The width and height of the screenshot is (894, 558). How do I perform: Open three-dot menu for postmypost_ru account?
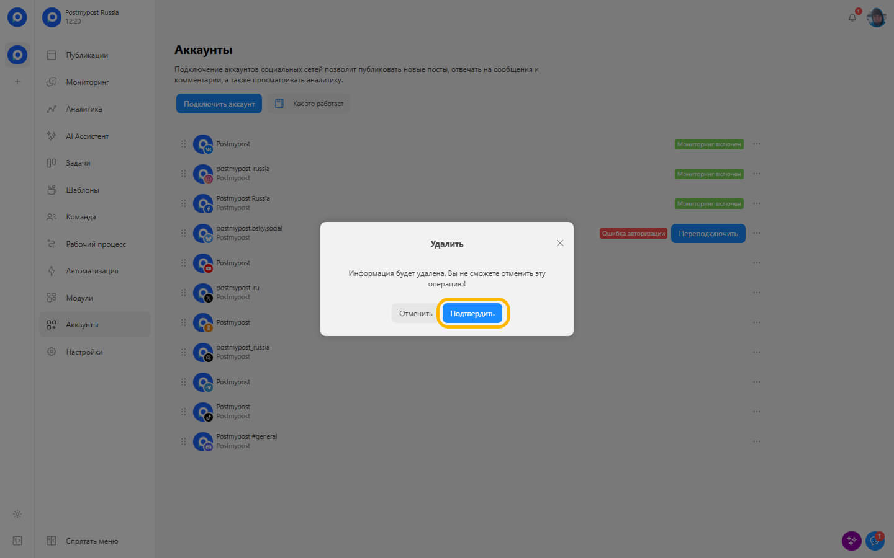pyautogui.click(x=756, y=293)
